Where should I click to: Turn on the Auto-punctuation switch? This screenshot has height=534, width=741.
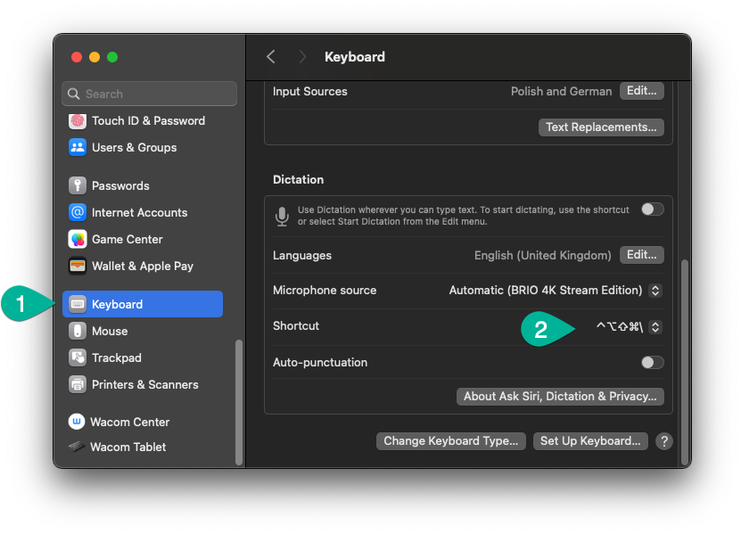coord(652,363)
